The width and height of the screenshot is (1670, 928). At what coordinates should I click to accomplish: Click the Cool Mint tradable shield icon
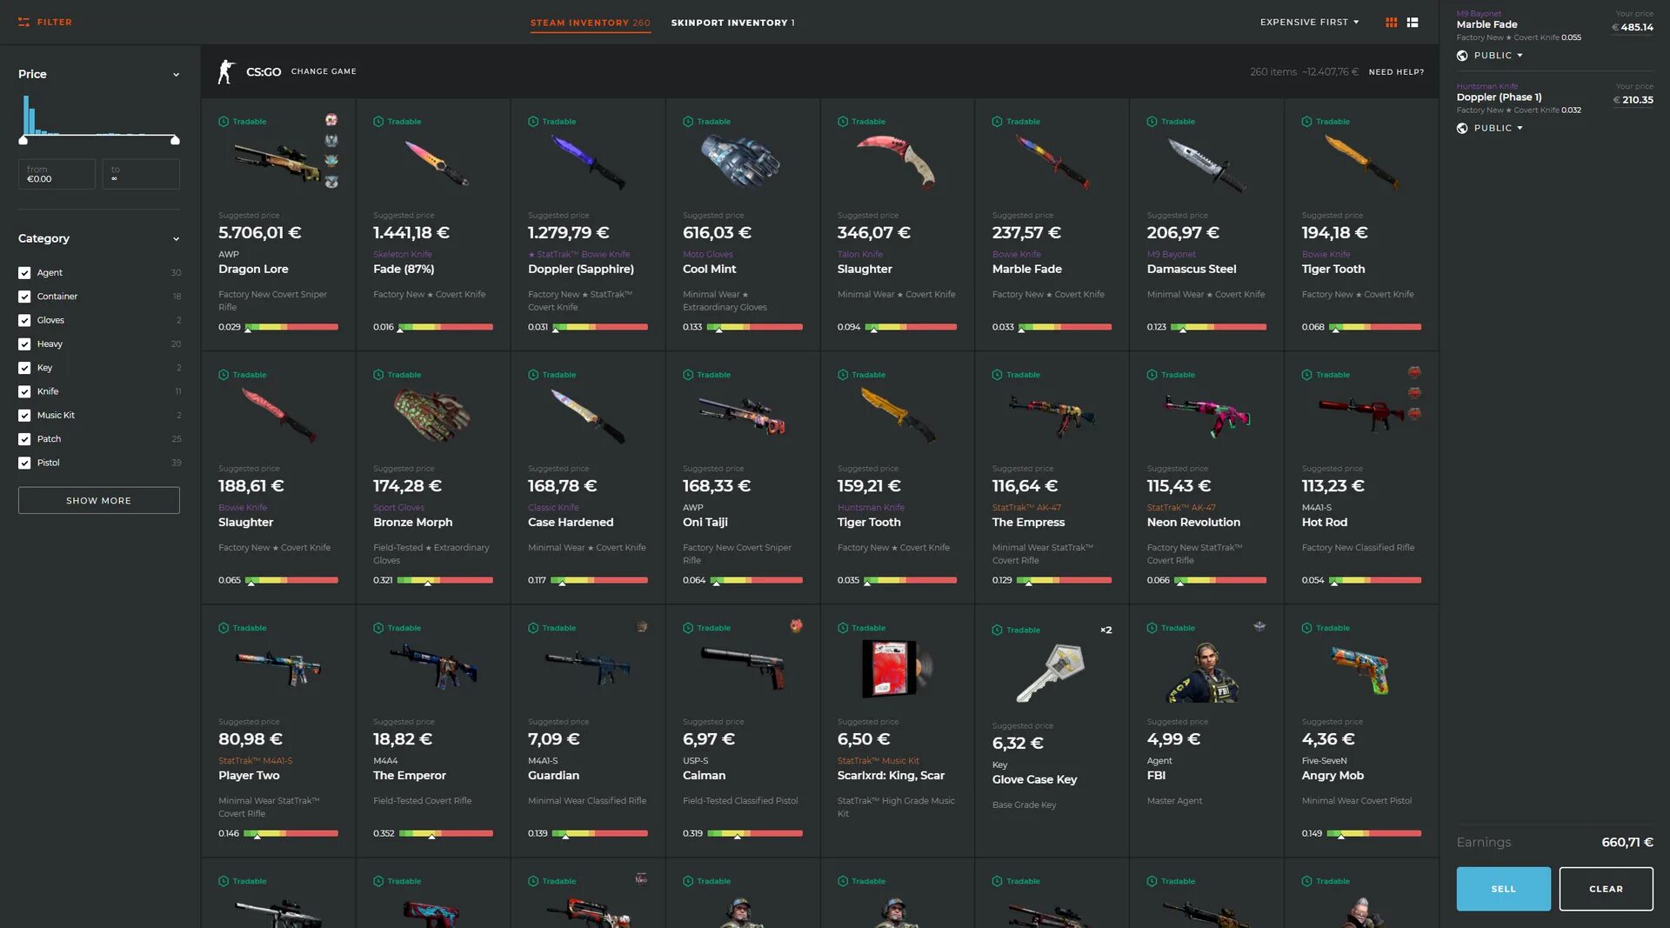tap(688, 121)
